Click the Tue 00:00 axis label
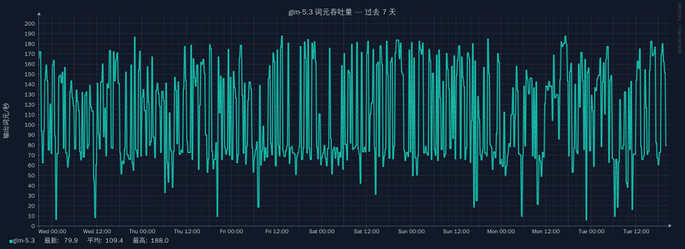 pos(591,232)
